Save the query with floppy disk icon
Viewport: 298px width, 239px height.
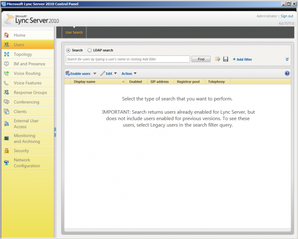(x=226, y=59)
